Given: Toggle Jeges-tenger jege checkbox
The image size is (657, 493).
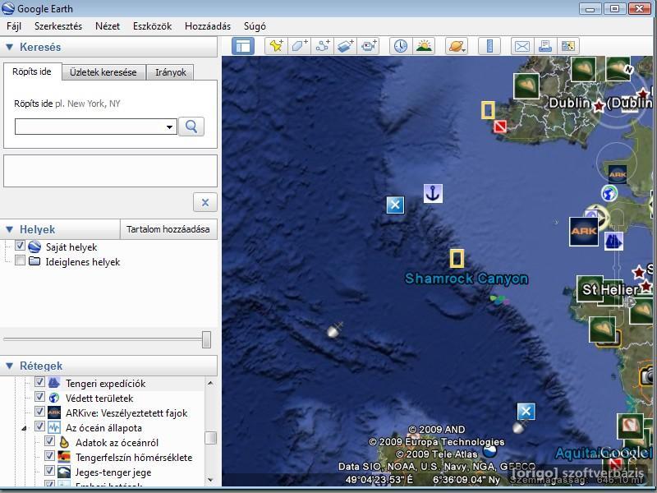Looking at the screenshot, I should [49, 471].
